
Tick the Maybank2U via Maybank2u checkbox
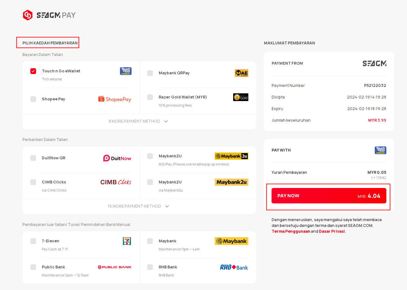[x=150, y=182]
